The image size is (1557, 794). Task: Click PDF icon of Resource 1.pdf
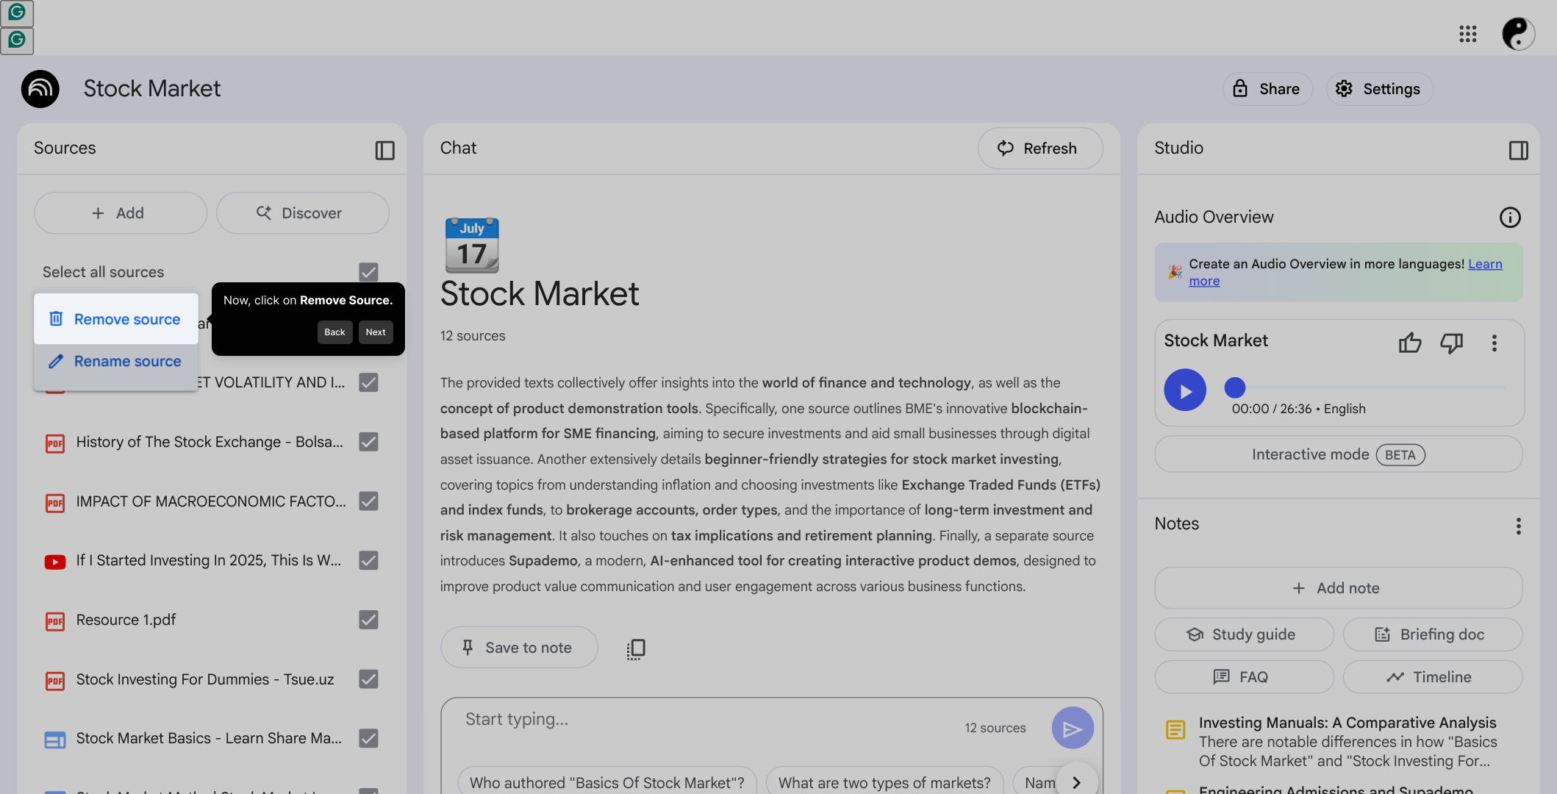(x=55, y=621)
